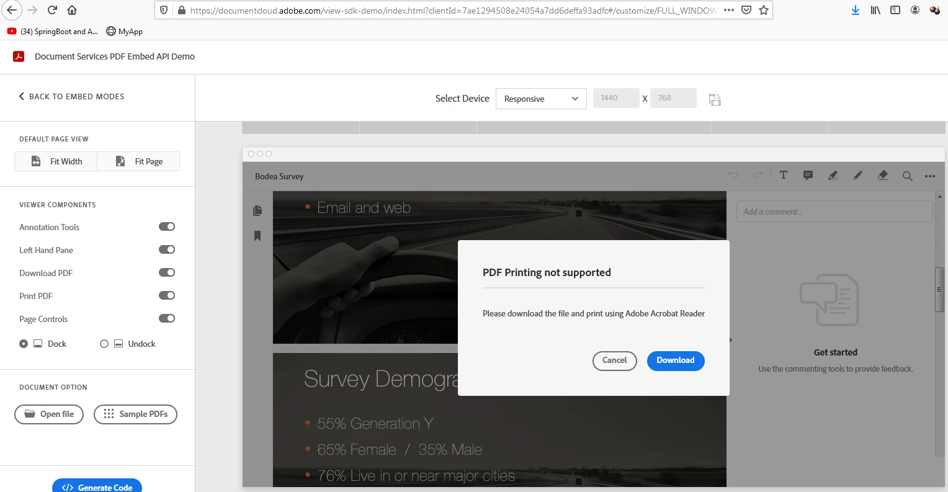The height and width of the screenshot is (492, 948).
Task: Open page actions three-dot menu in address bar
Action: [x=729, y=10]
